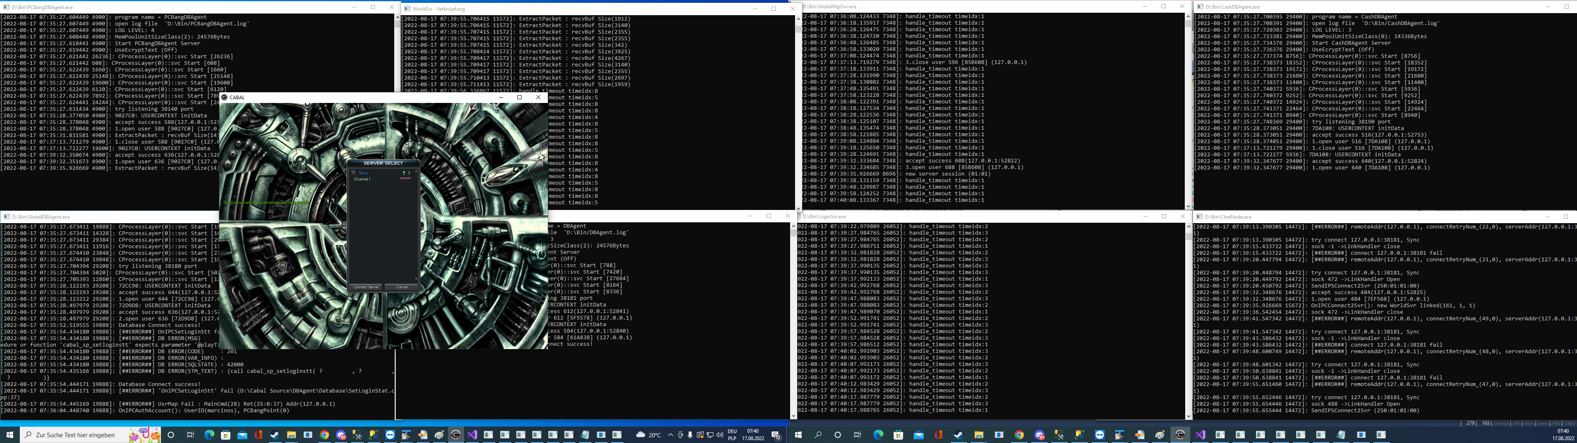Viewport: 1577px width, 443px height.
Task: Open Office icon on left taskbar
Action: [258, 435]
